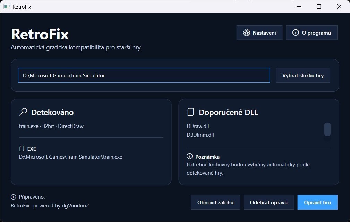Click Obnovit zálohu button
The image size is (350, 222).
215,202
